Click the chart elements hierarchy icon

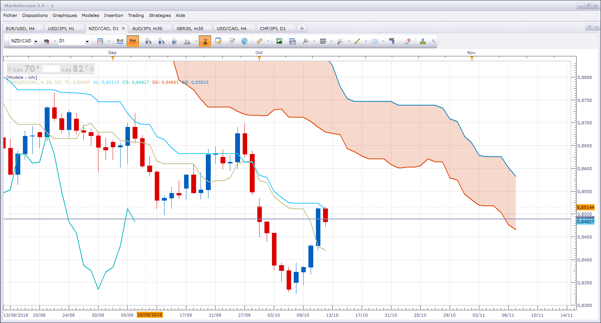[423, 41]
